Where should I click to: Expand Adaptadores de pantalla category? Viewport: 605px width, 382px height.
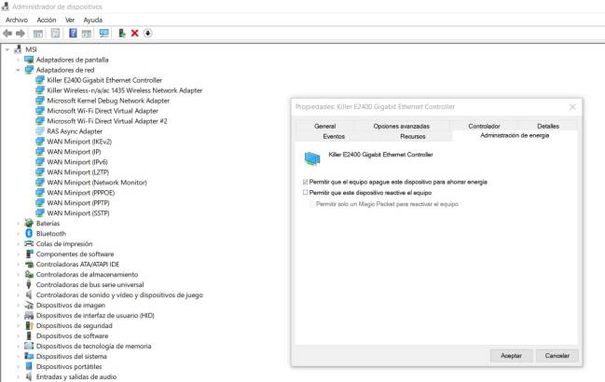[18, 60]
